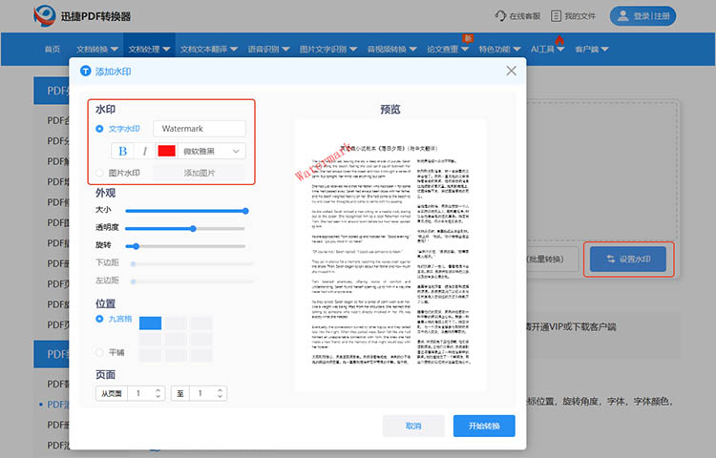Select the 图片水印 radio option
Screen dimensions: 716x458
coord(99,173)
